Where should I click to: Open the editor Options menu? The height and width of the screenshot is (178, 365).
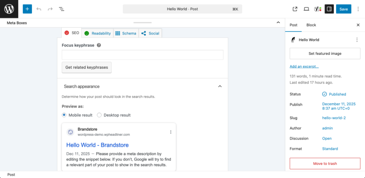pos(358,9)
